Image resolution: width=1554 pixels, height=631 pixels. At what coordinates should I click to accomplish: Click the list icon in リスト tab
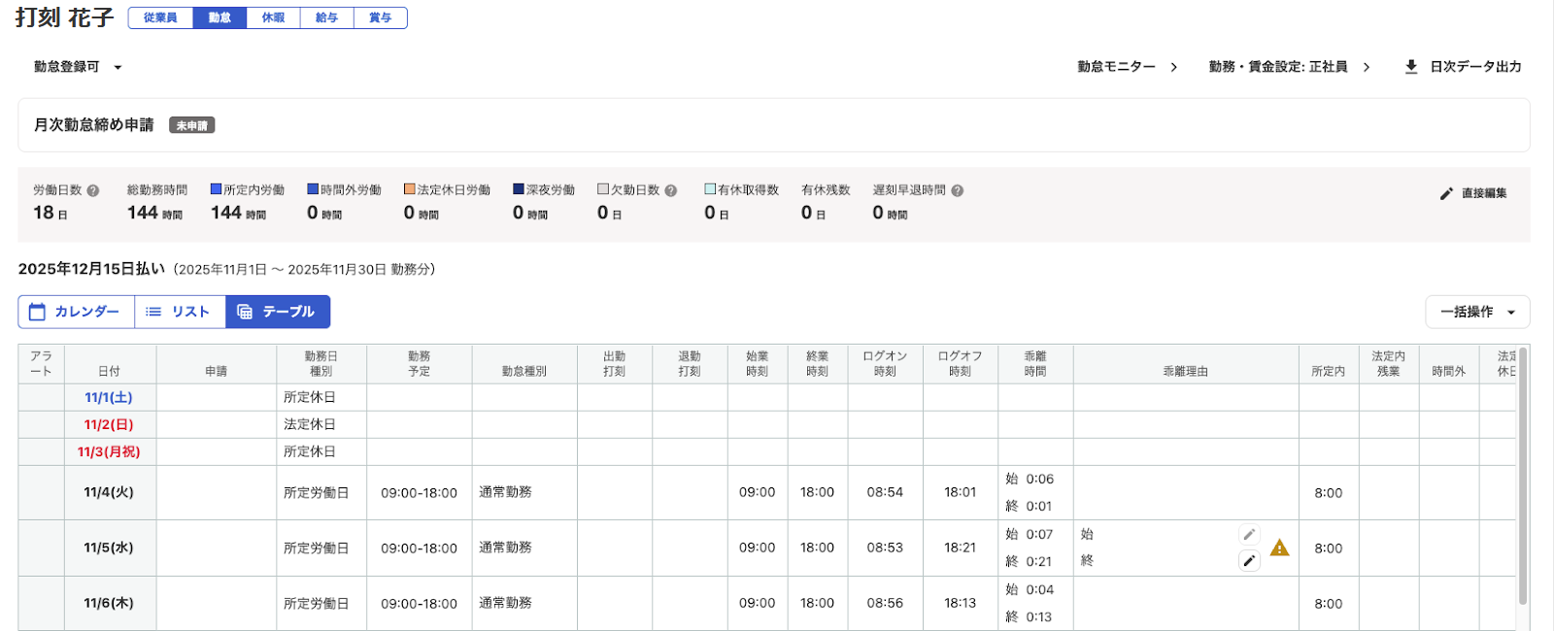point(153,312)
